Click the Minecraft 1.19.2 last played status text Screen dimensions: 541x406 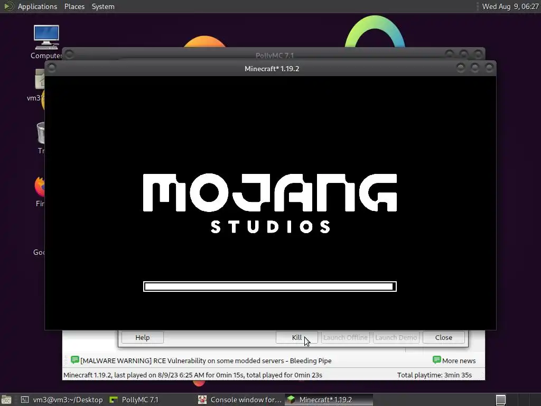pyautogui.click(x=192, y=375)
